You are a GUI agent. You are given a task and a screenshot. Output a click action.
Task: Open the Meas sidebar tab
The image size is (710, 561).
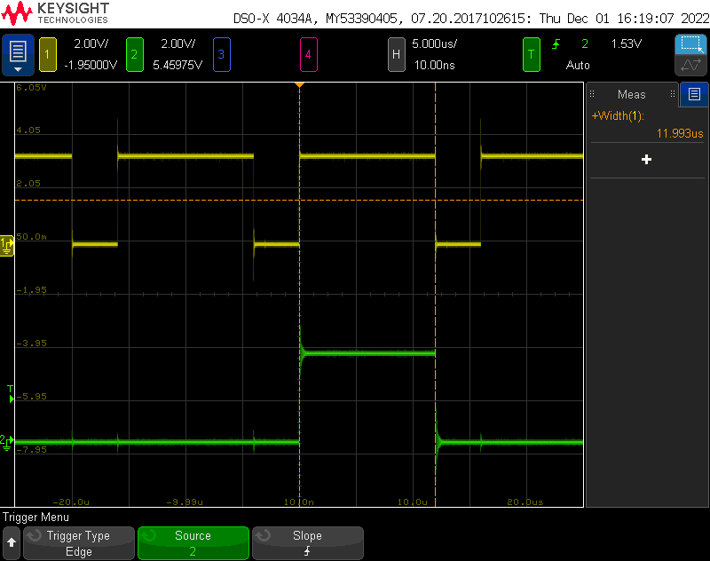(x=695, y=95)
